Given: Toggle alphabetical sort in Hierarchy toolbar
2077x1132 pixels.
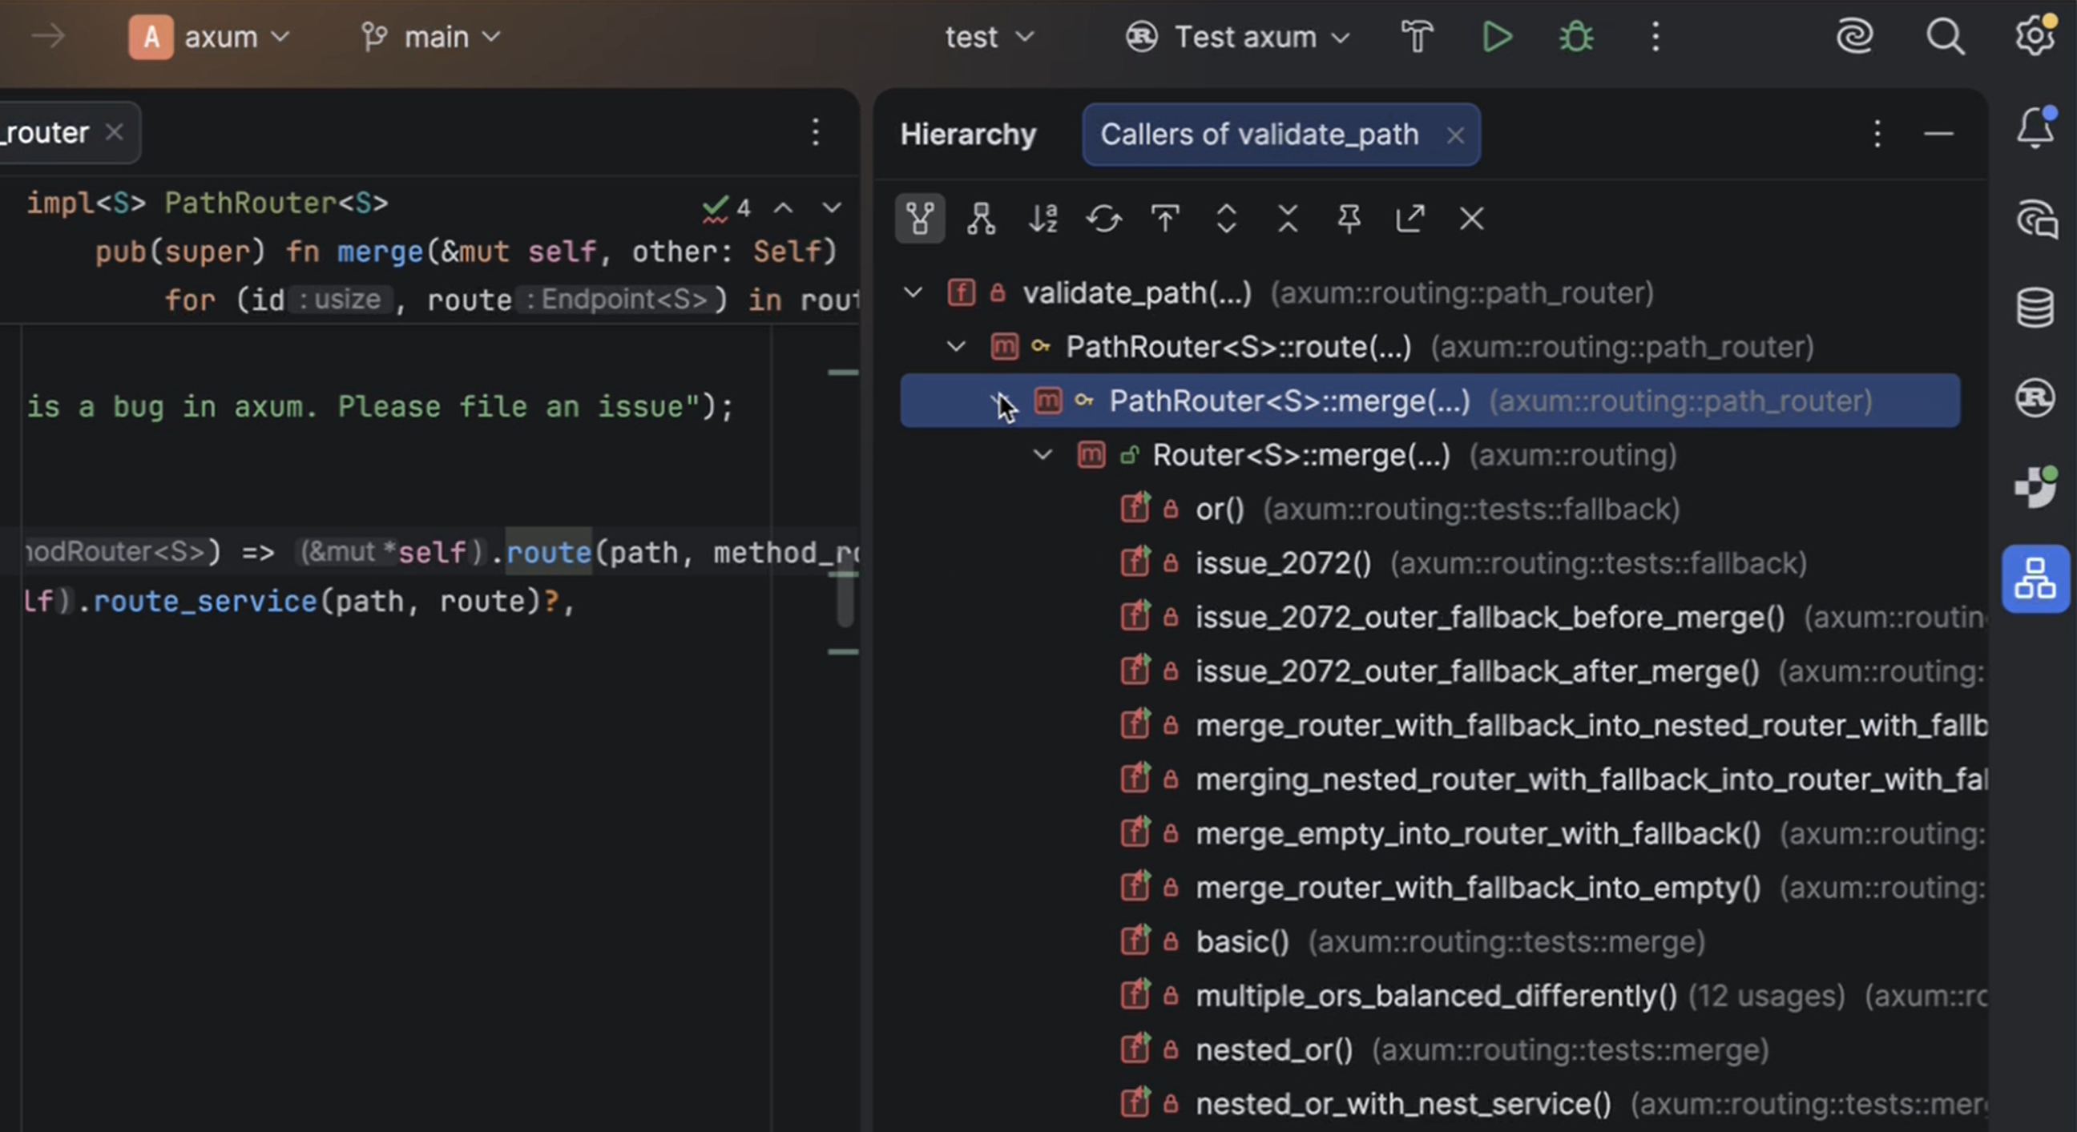Looking at the screenshot, I should click(1043, 219).
